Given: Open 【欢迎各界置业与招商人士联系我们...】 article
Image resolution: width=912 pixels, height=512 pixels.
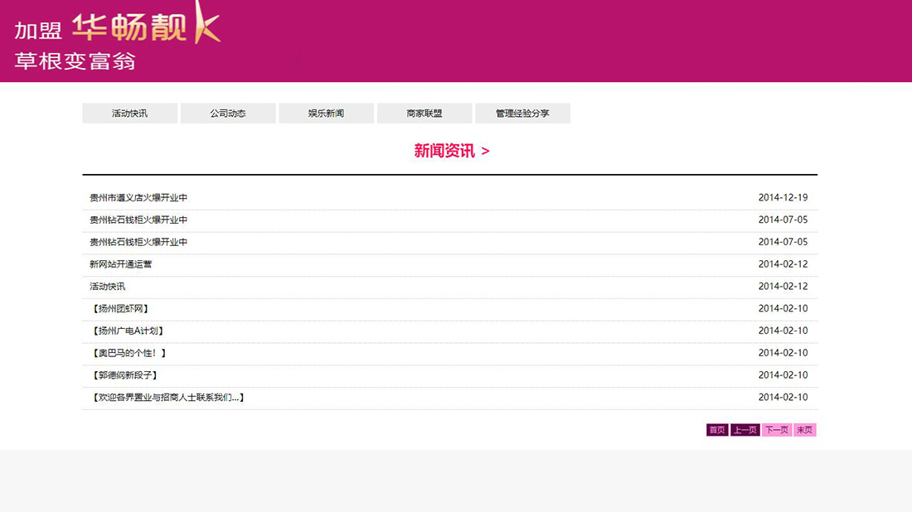Looking at the screenshot, I should (168, 398).
